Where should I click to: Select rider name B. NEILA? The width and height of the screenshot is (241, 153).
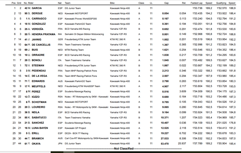coord(34,112)
